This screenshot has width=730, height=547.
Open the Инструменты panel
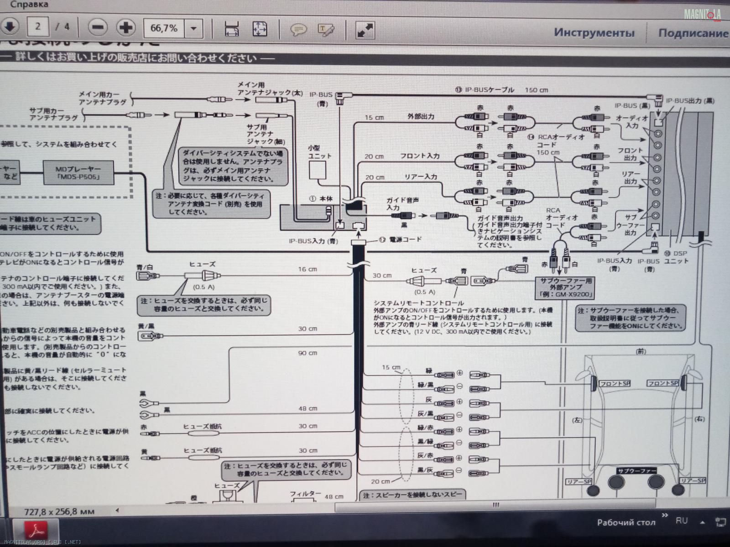[x=594, y=33]
